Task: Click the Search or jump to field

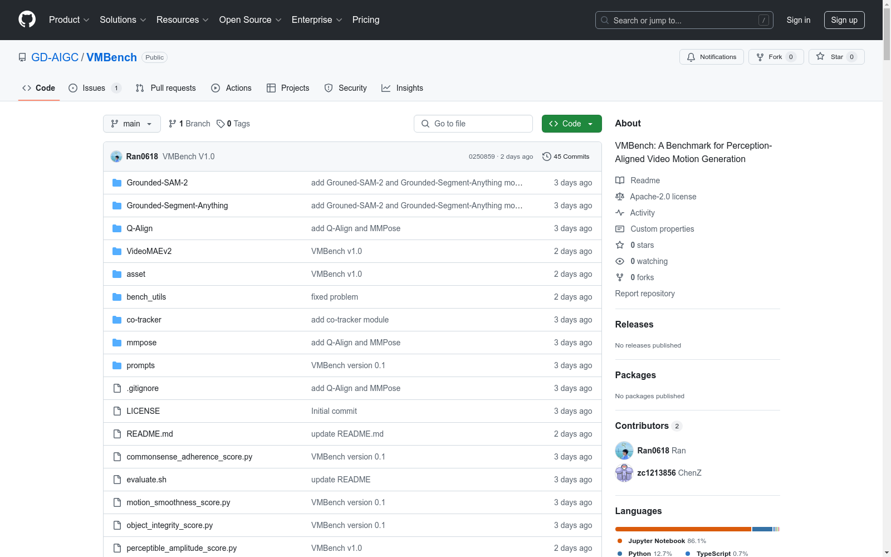Action: coord(684,20)
